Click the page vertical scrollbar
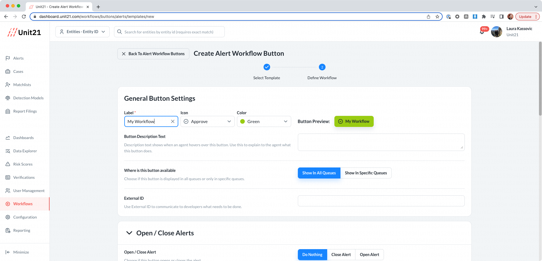This screenshot has width=542, height=261. pos(540,79)
